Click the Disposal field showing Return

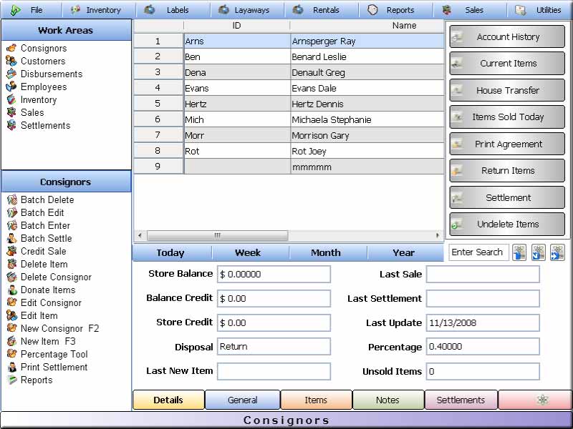pyautogui.click(x=274, y=347)
